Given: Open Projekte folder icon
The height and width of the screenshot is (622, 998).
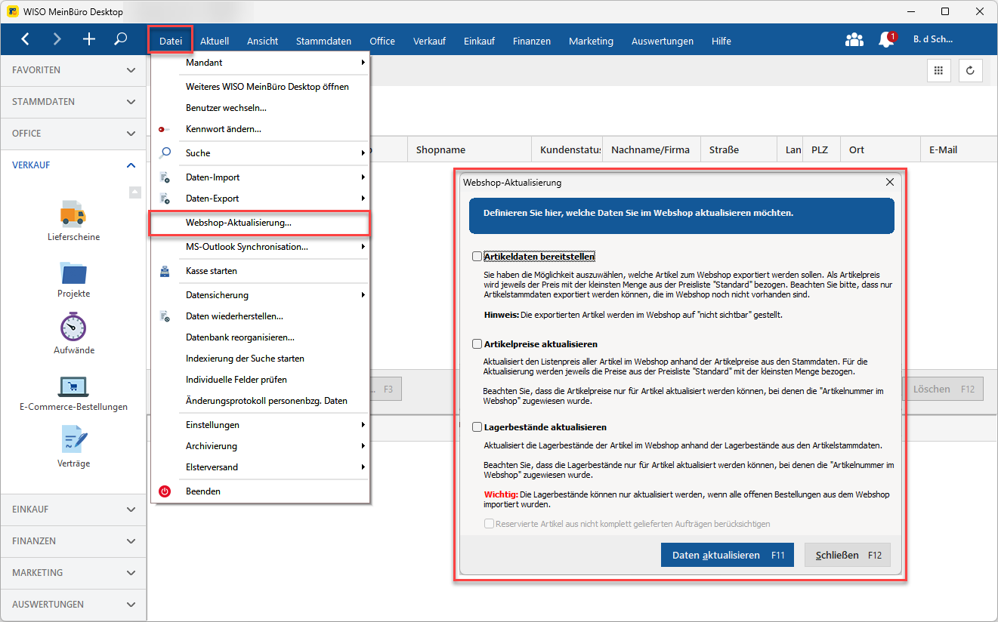Looking at the screenshot, I should (x=73, y=272).
